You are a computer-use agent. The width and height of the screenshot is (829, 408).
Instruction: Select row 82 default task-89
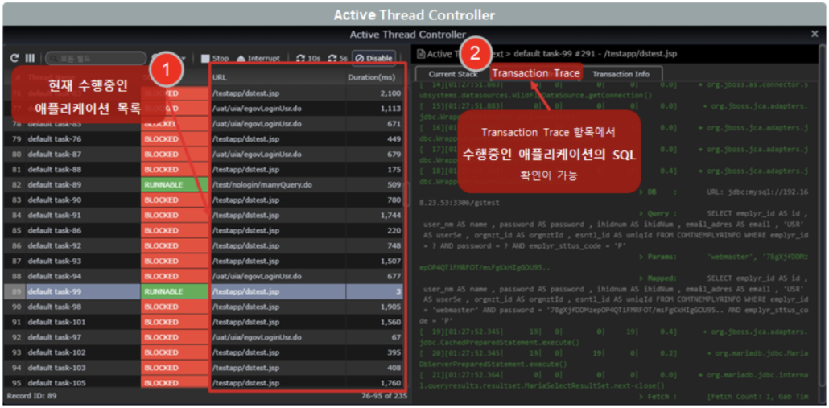pyautogui.click(x=204, y=185)
